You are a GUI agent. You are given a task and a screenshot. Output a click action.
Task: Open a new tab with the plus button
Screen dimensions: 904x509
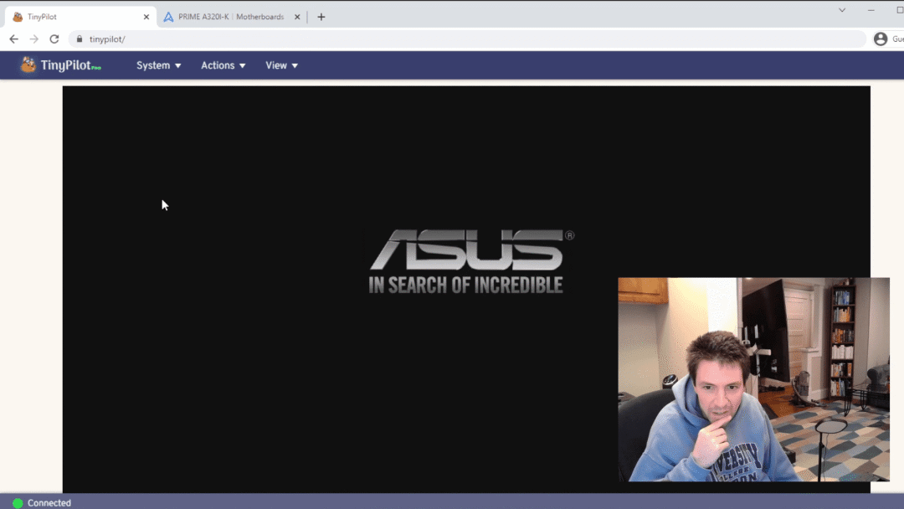321,17
